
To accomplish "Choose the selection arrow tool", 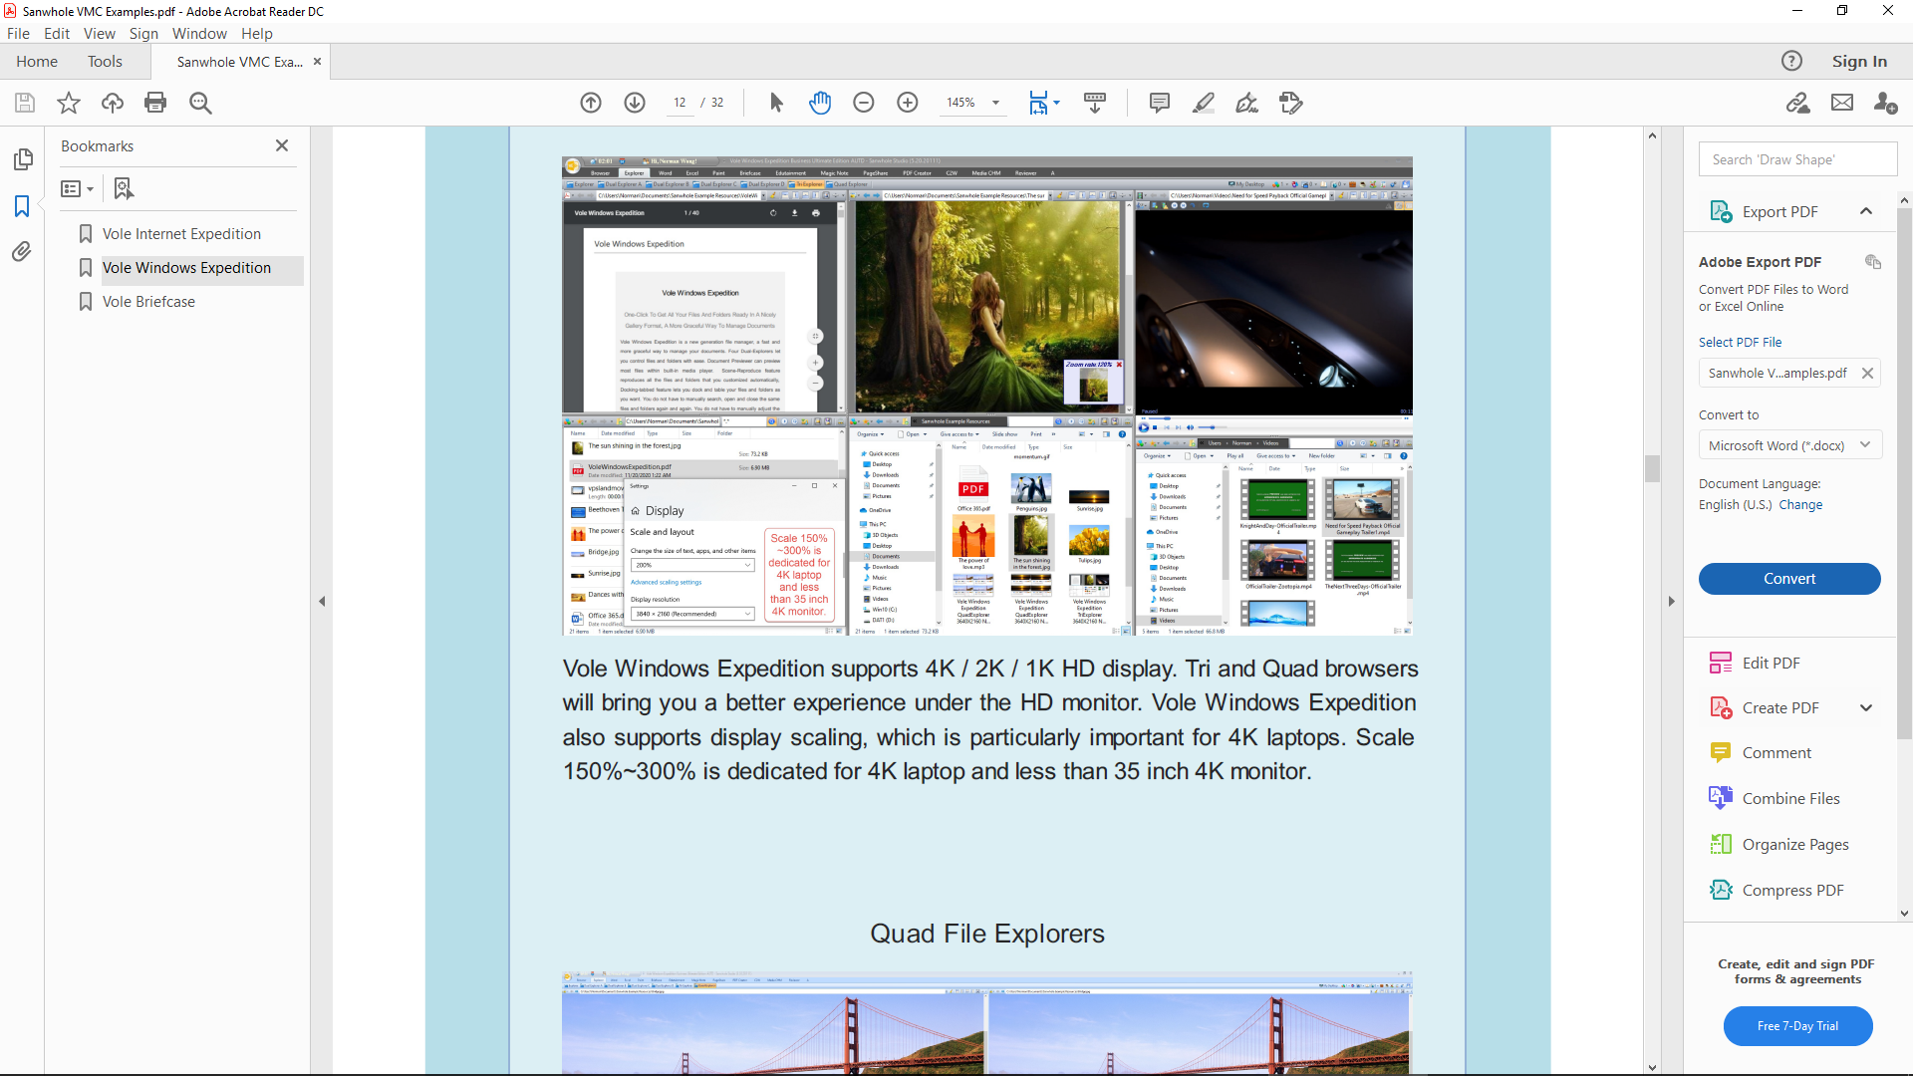I will click(x=777, y=103).
